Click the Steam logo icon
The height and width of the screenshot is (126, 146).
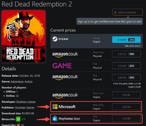(55, 39)
